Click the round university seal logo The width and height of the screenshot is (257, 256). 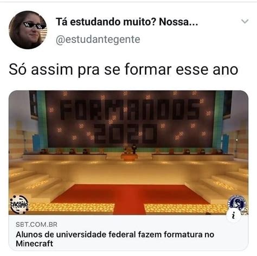(237, 203)
